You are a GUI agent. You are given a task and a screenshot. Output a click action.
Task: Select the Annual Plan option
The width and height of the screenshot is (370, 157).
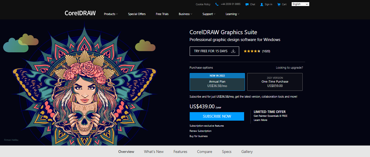(217, 82)
